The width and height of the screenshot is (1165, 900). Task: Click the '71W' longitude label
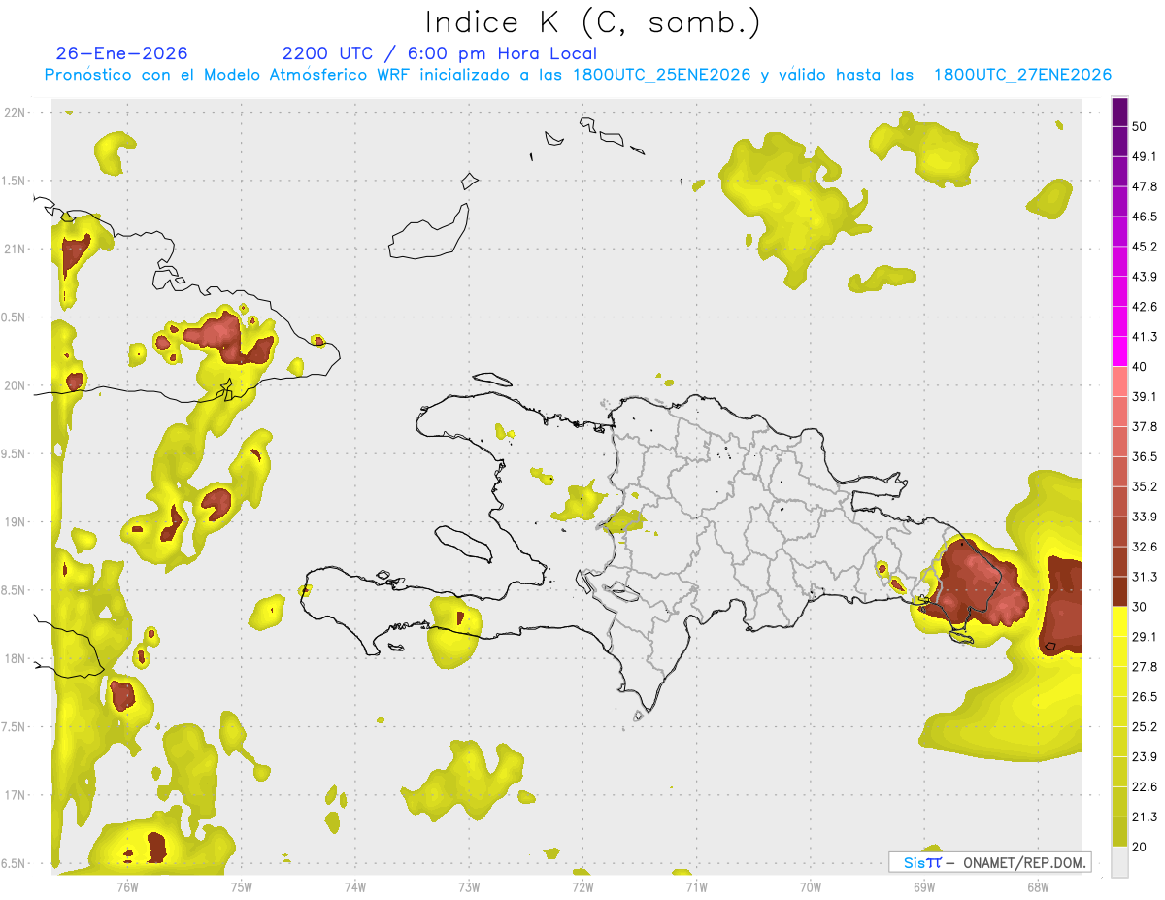pyautogui.click(x=696, y=886)
